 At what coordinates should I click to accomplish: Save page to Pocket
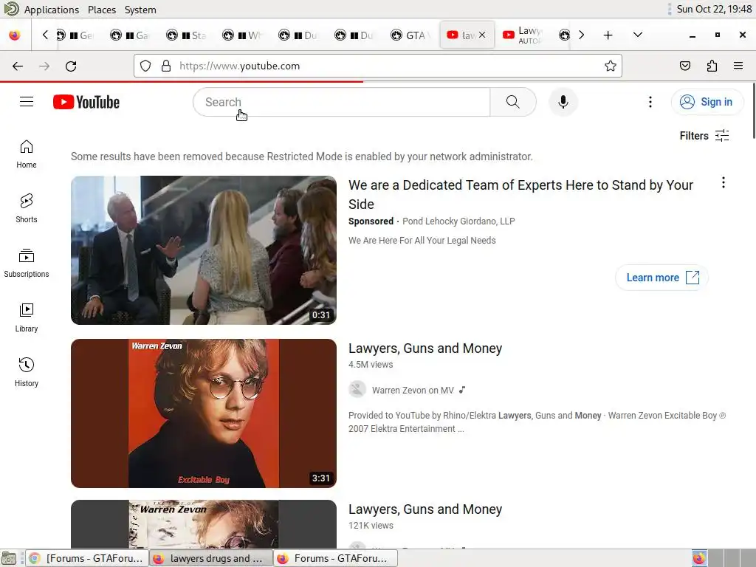(684, 66)
